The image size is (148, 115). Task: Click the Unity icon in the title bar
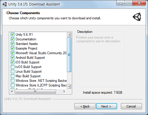pos(5,4)
